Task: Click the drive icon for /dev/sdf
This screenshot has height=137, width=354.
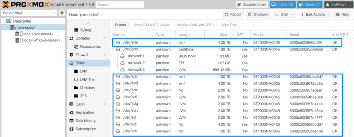Action: (118, 97)
